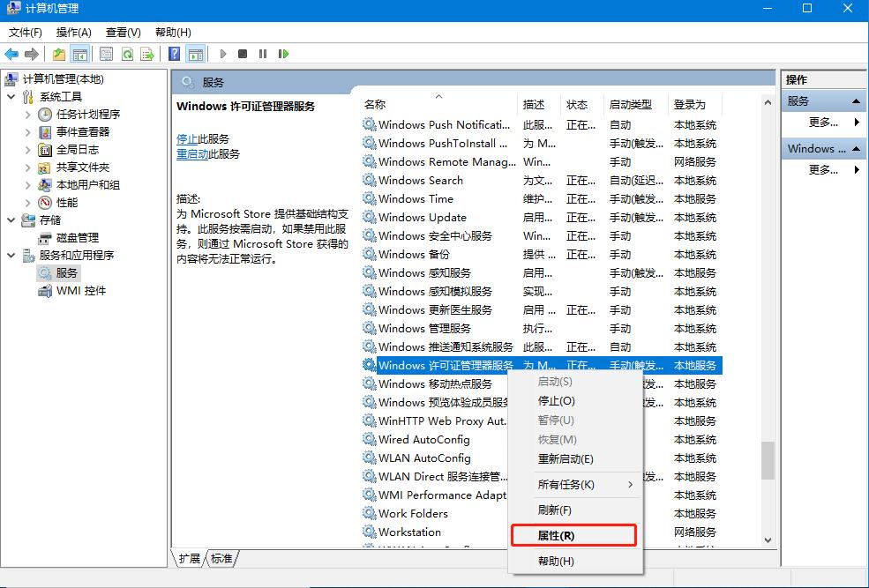Click the export list toolbar icon
This screenshot has width=869, height=588.
[x=149, y=54]
